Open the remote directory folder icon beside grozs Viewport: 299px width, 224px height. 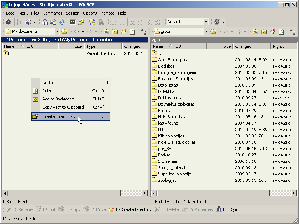click(x=213, y=32)
